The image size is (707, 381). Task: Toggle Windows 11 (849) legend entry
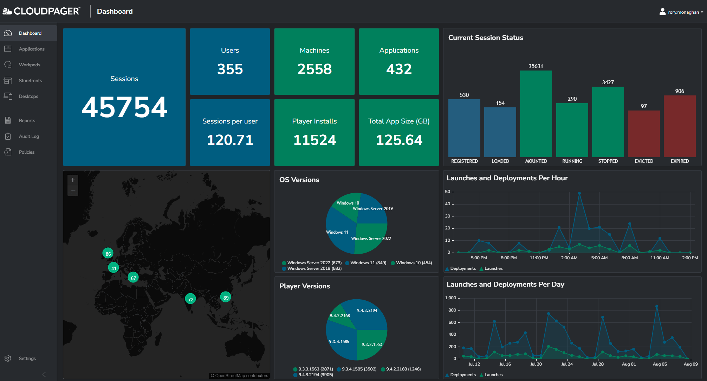tap(366, 263)
